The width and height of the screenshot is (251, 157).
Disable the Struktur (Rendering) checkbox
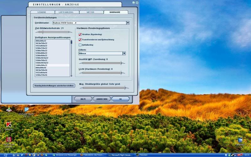click(x=80, y=34)
